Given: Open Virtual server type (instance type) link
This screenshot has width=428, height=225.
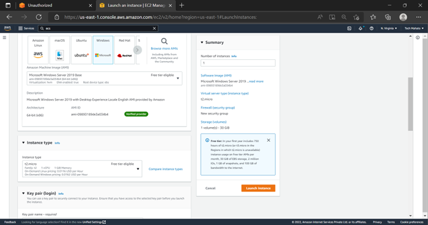Looking at the screenshot, I should tap(225, 93).
